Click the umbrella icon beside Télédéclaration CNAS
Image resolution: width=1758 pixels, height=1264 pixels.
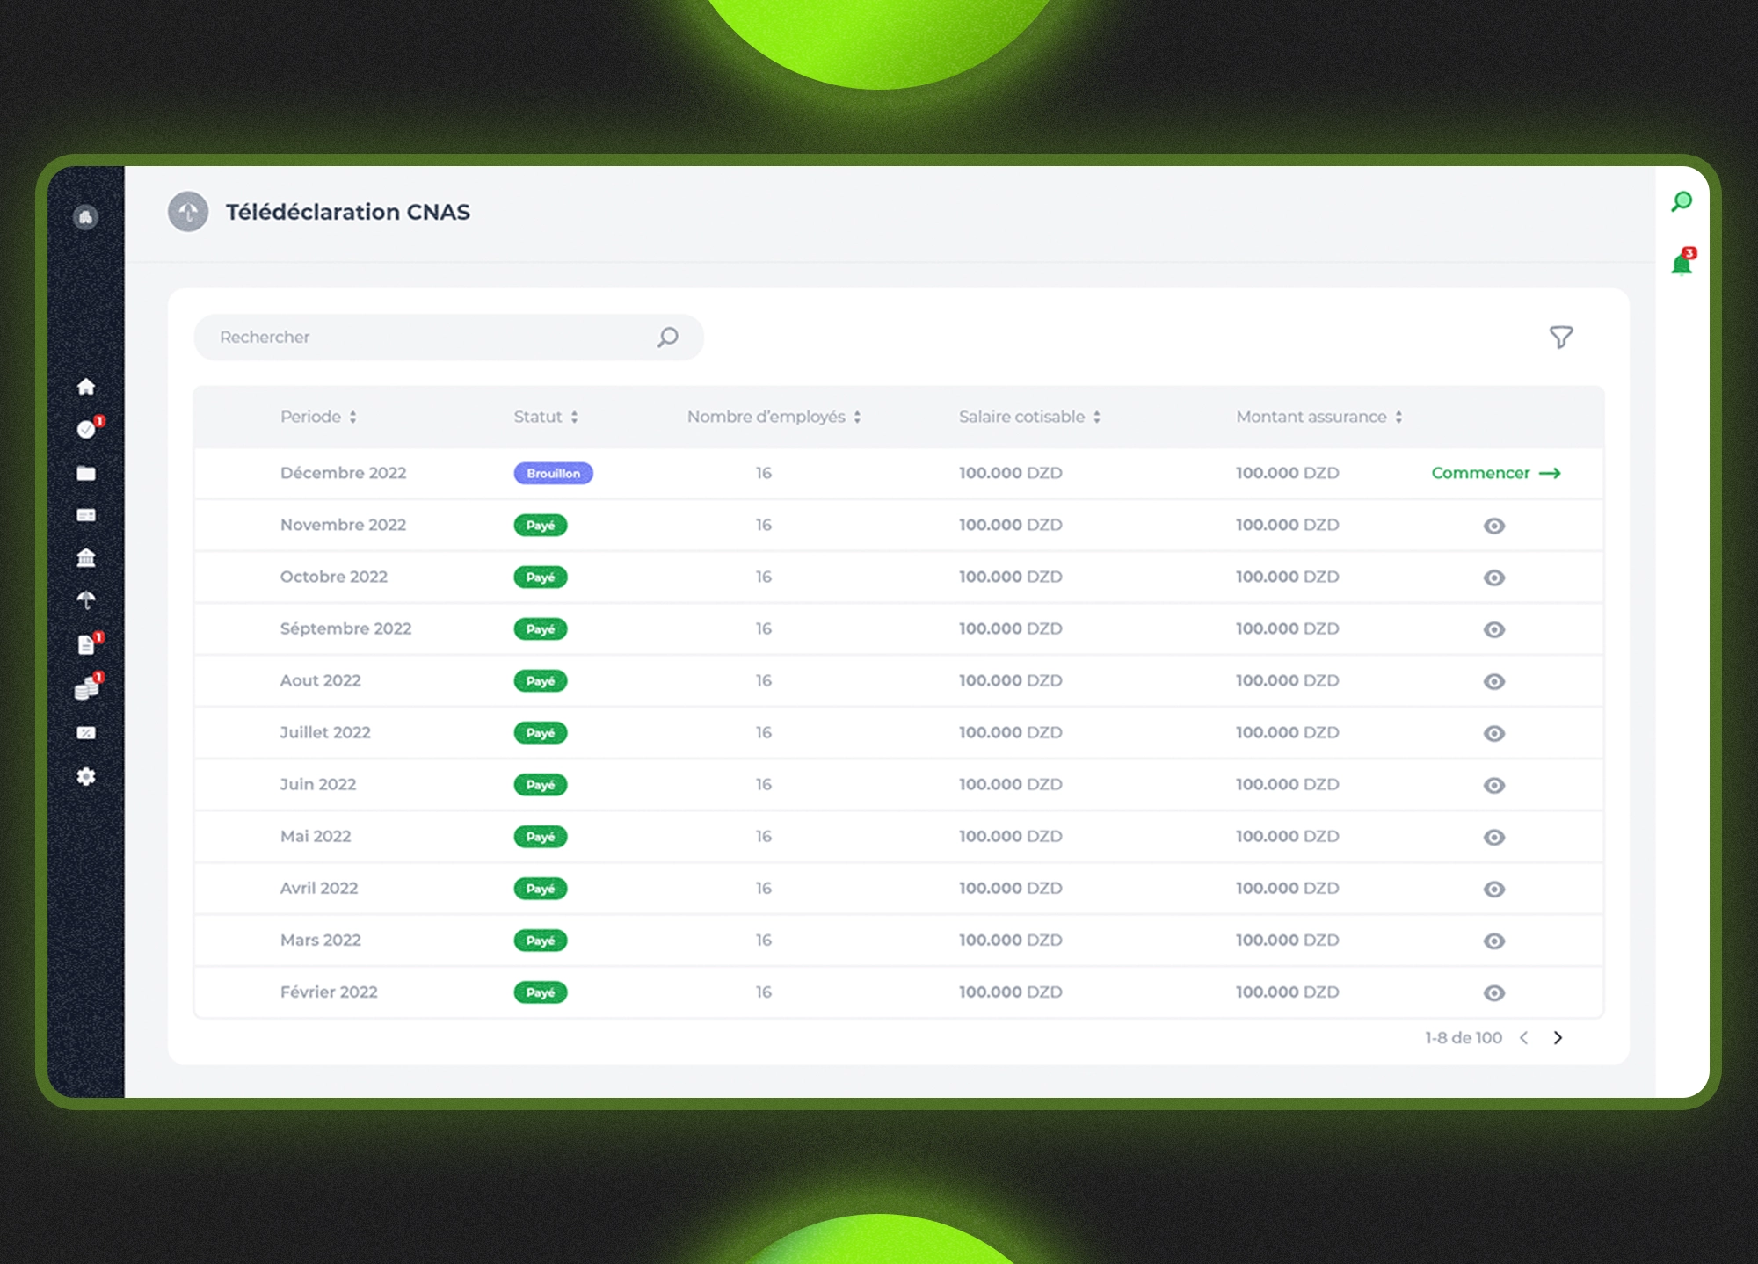[188, 212]
